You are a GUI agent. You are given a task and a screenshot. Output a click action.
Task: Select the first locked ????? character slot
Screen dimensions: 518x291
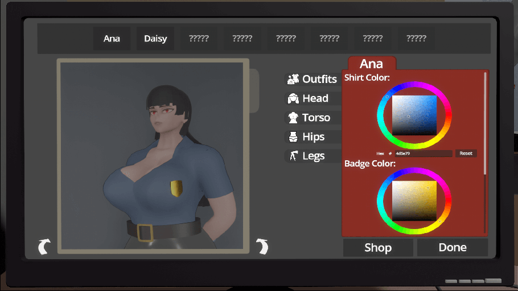point(199,39)
